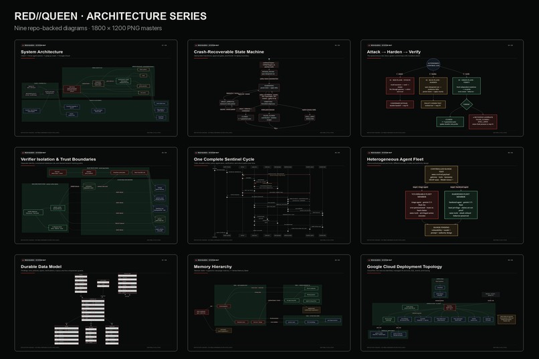
Task: Click the 'System Architecture' title text
Action: tap(42, 52)
